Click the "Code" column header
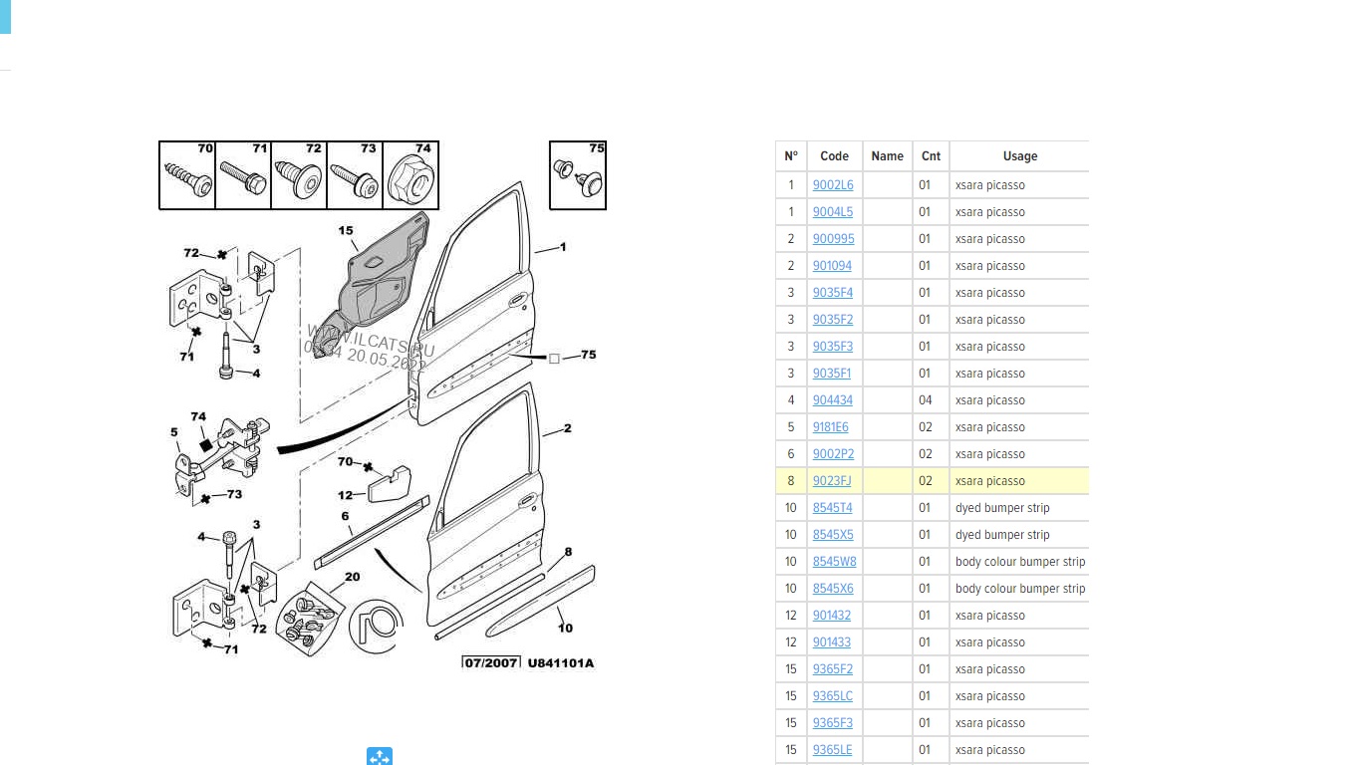1361x765 pixels. [835, 156]
